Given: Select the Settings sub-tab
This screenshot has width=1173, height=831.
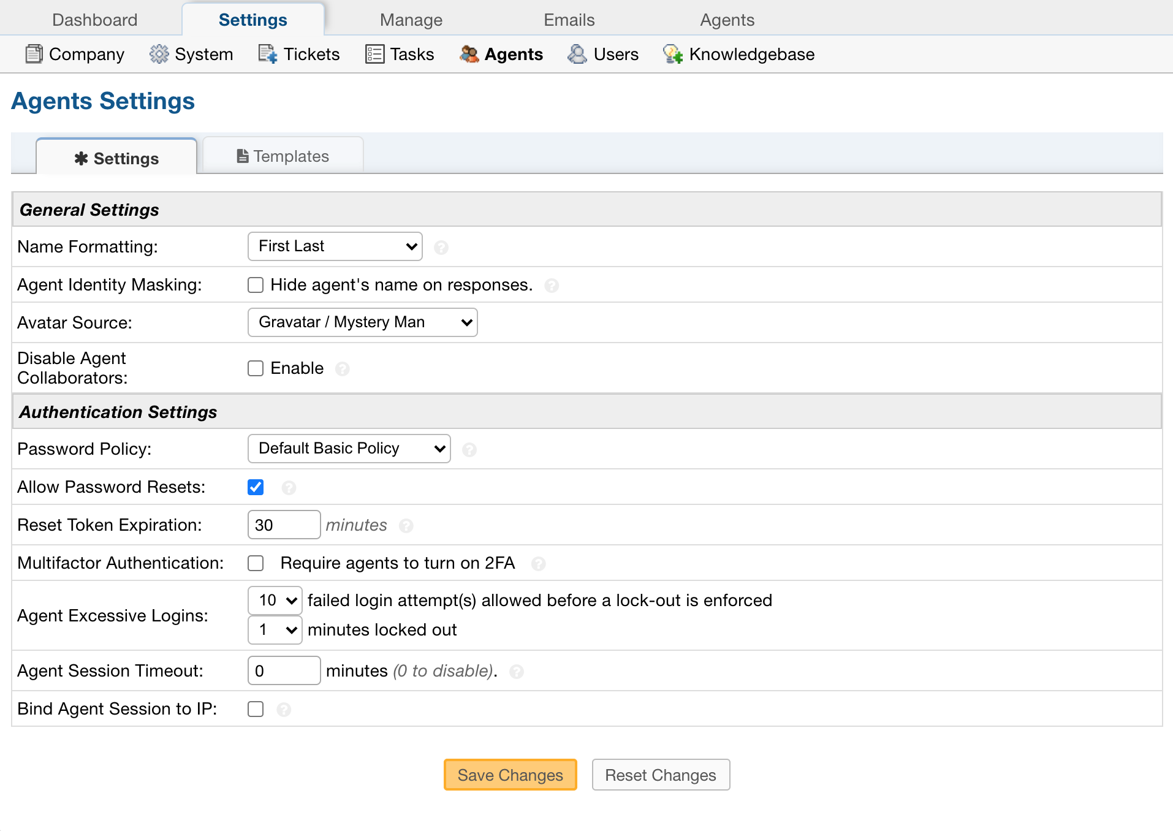Looking at the screenshot, I should tap(116, 157).
